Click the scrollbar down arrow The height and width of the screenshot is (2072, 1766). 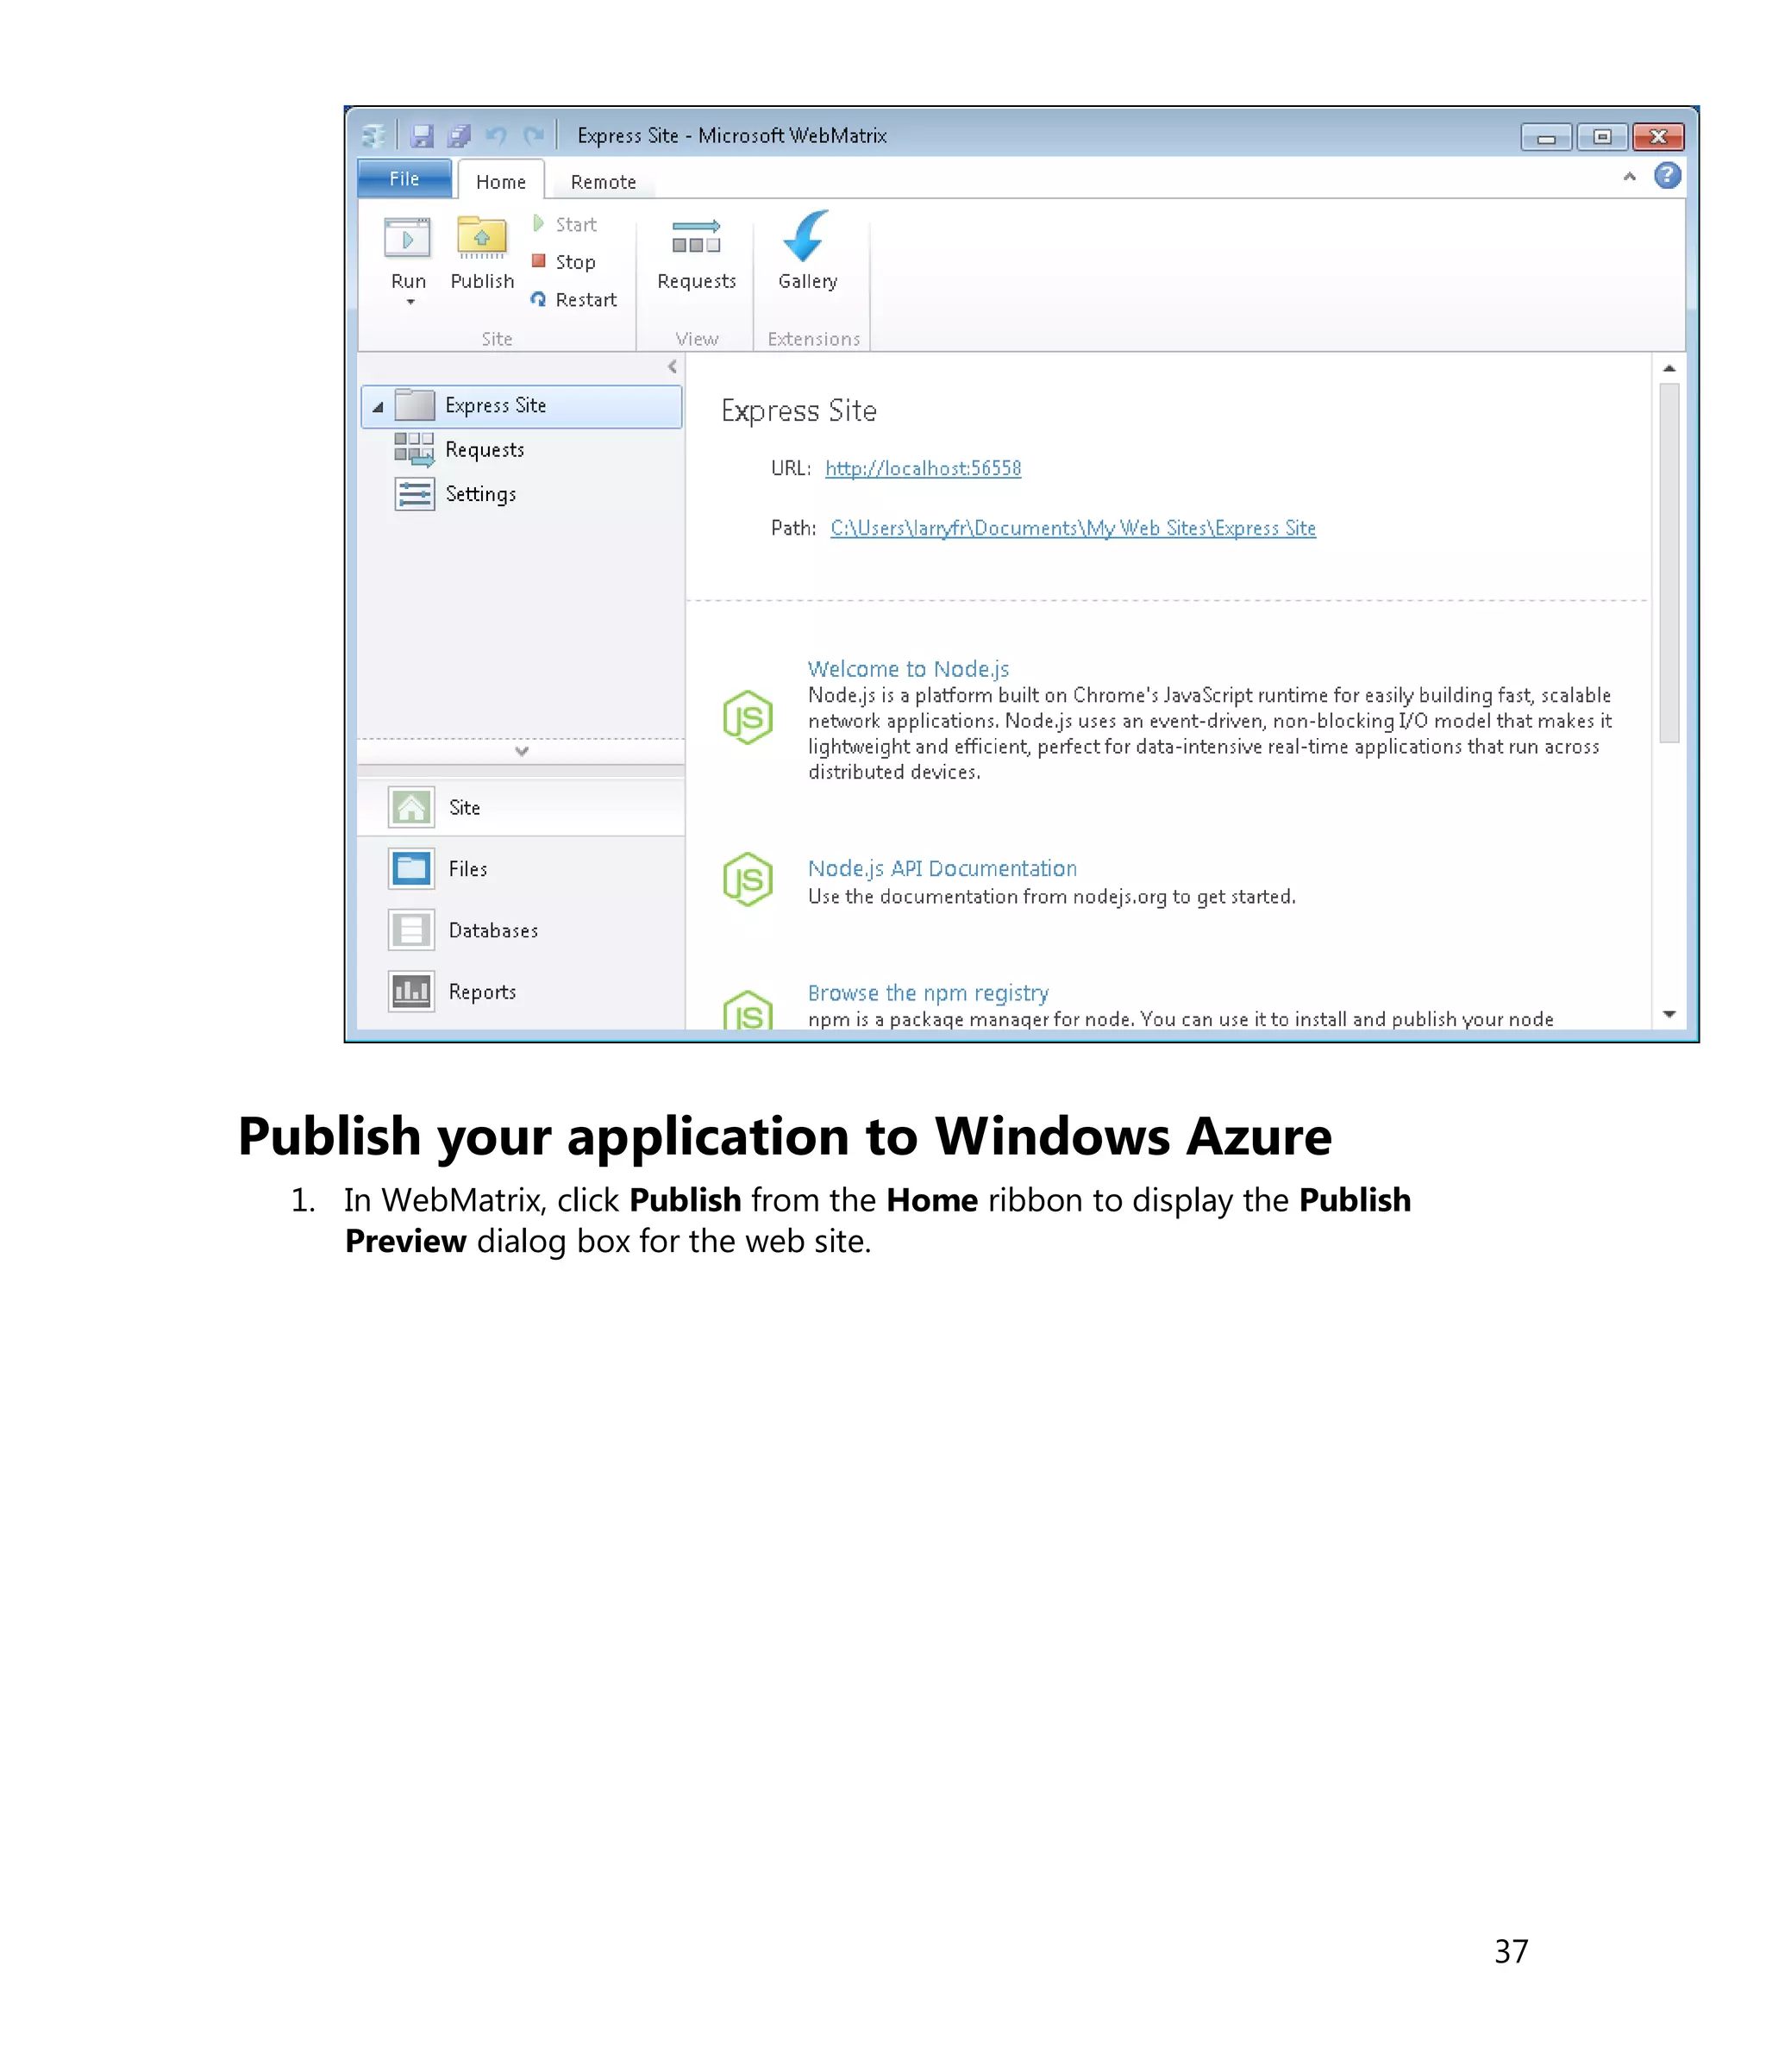[x=1669, y=1014]
